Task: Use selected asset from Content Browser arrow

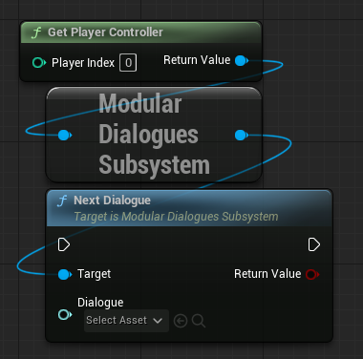Action: point(181,321)
